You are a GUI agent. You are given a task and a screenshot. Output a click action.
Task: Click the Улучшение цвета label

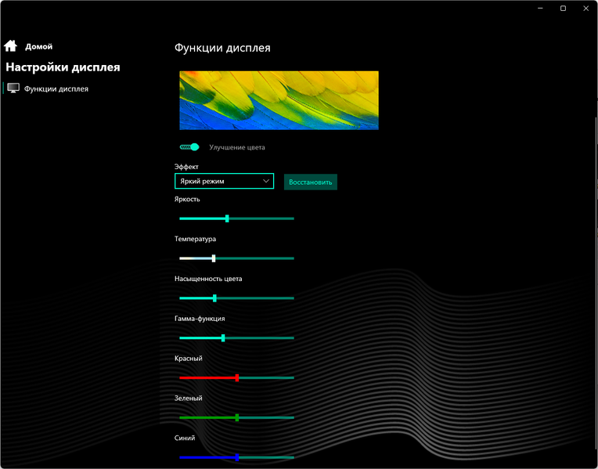pyautogui.click(x=237, y=147)
